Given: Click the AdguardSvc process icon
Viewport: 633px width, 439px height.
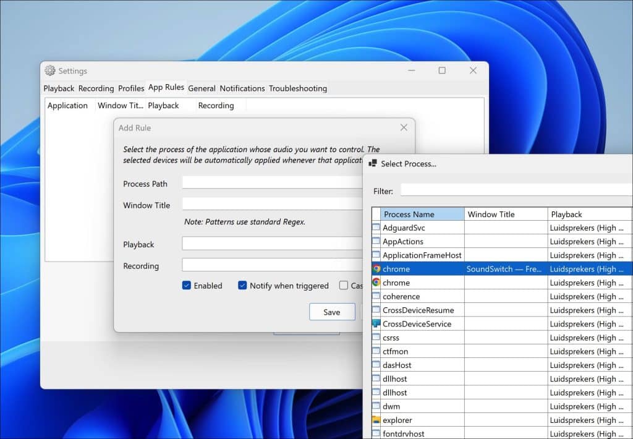Looking at the screenshot, I should click(x=376, y=228).
